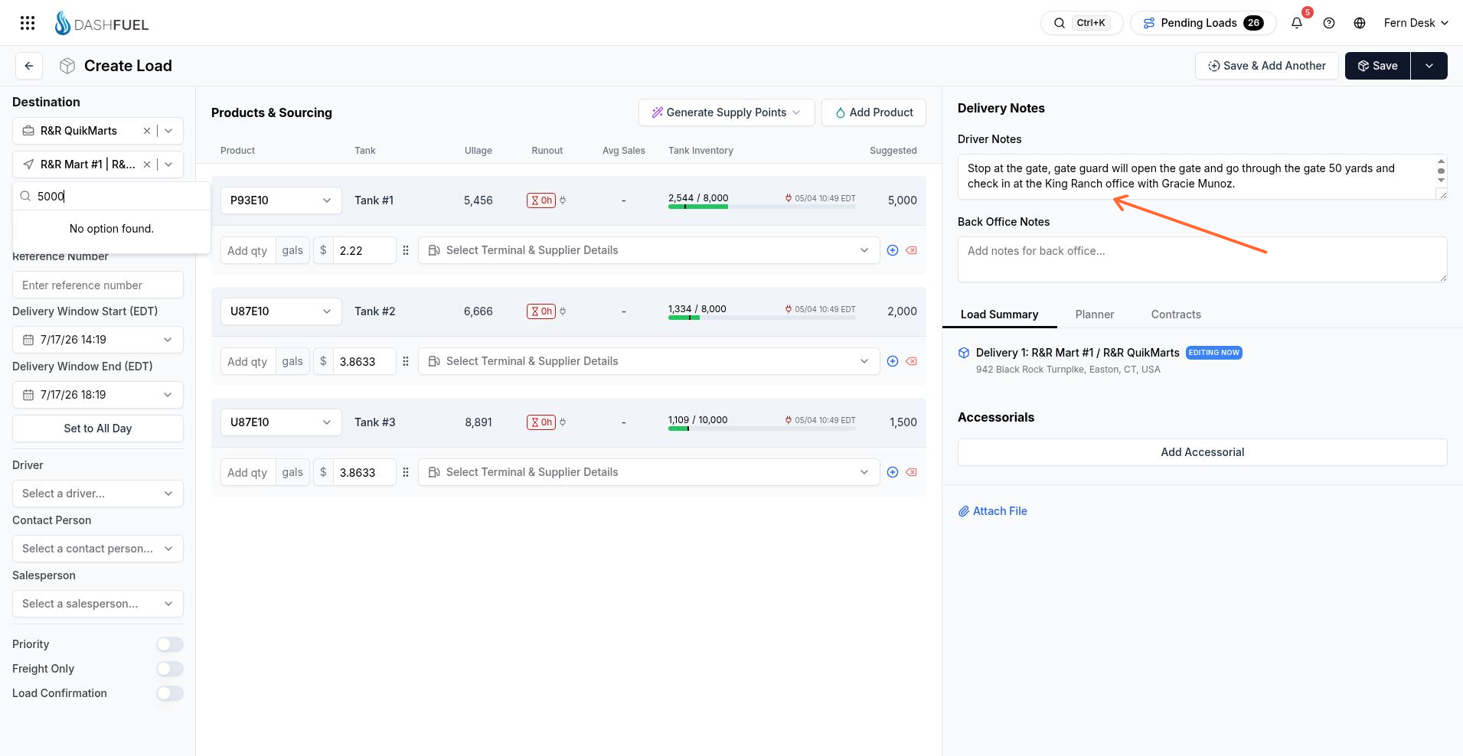
Task: Expand P93E10 product dropdown for Tank #1
Action: (280, 200)
